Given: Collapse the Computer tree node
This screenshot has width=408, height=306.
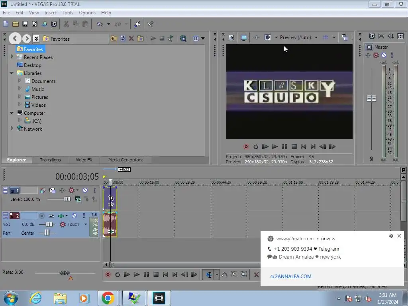Looking at the screenshot, I should pyautogui.click(x=12, y=113).
